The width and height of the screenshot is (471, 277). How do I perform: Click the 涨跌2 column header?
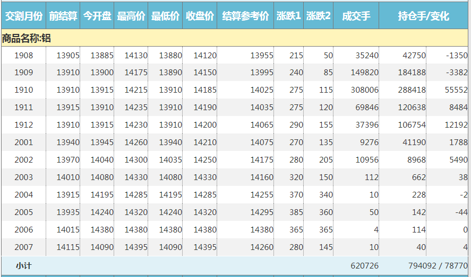[319, 16]
